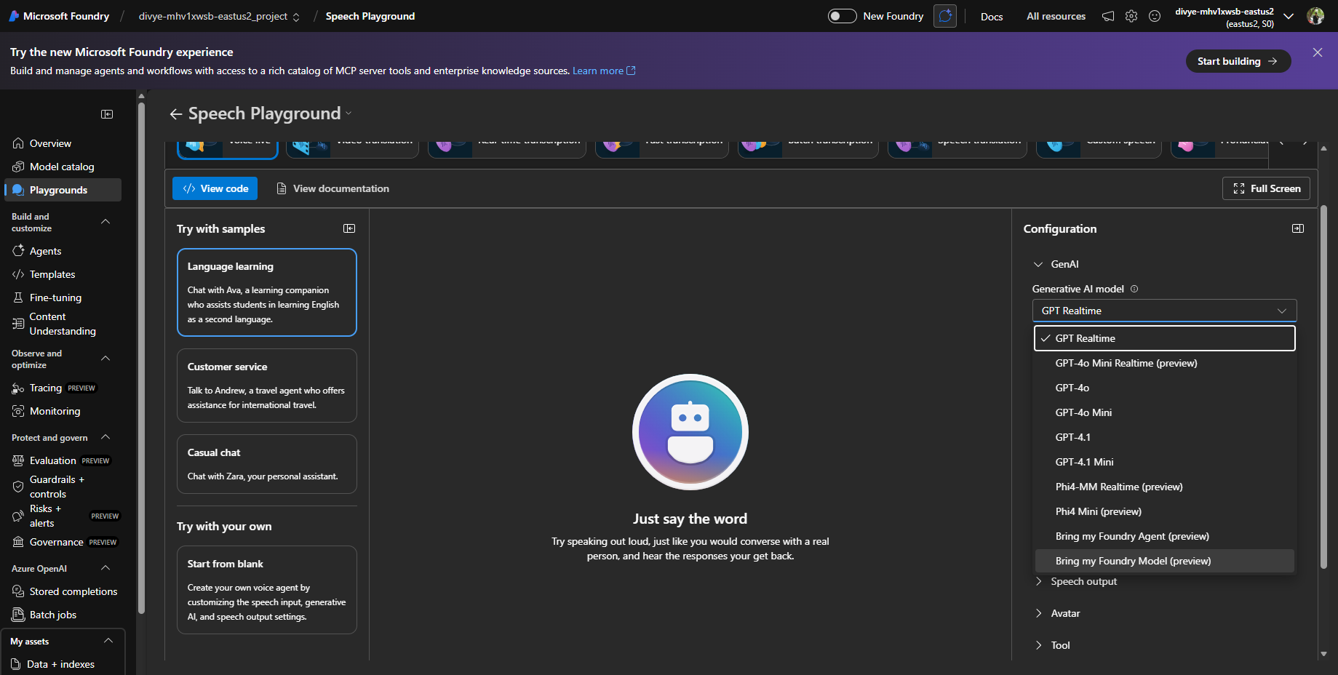Expand the Avatar section
This screenshot has width=1338, height=675.
point(1038,613)
